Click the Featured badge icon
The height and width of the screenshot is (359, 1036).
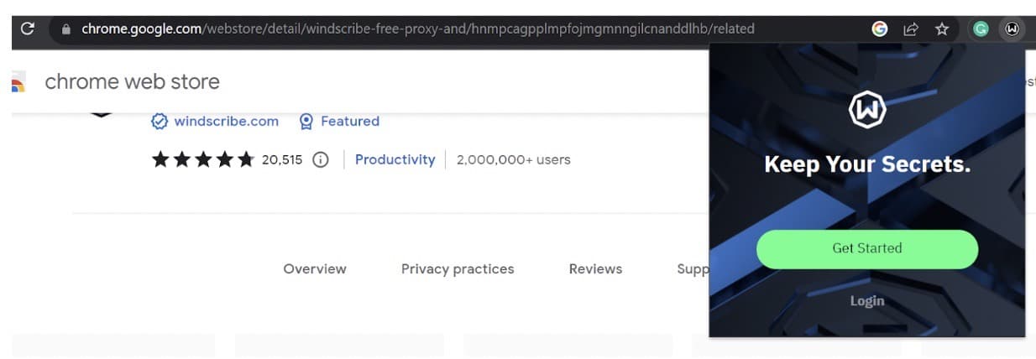tap(306, 122)
